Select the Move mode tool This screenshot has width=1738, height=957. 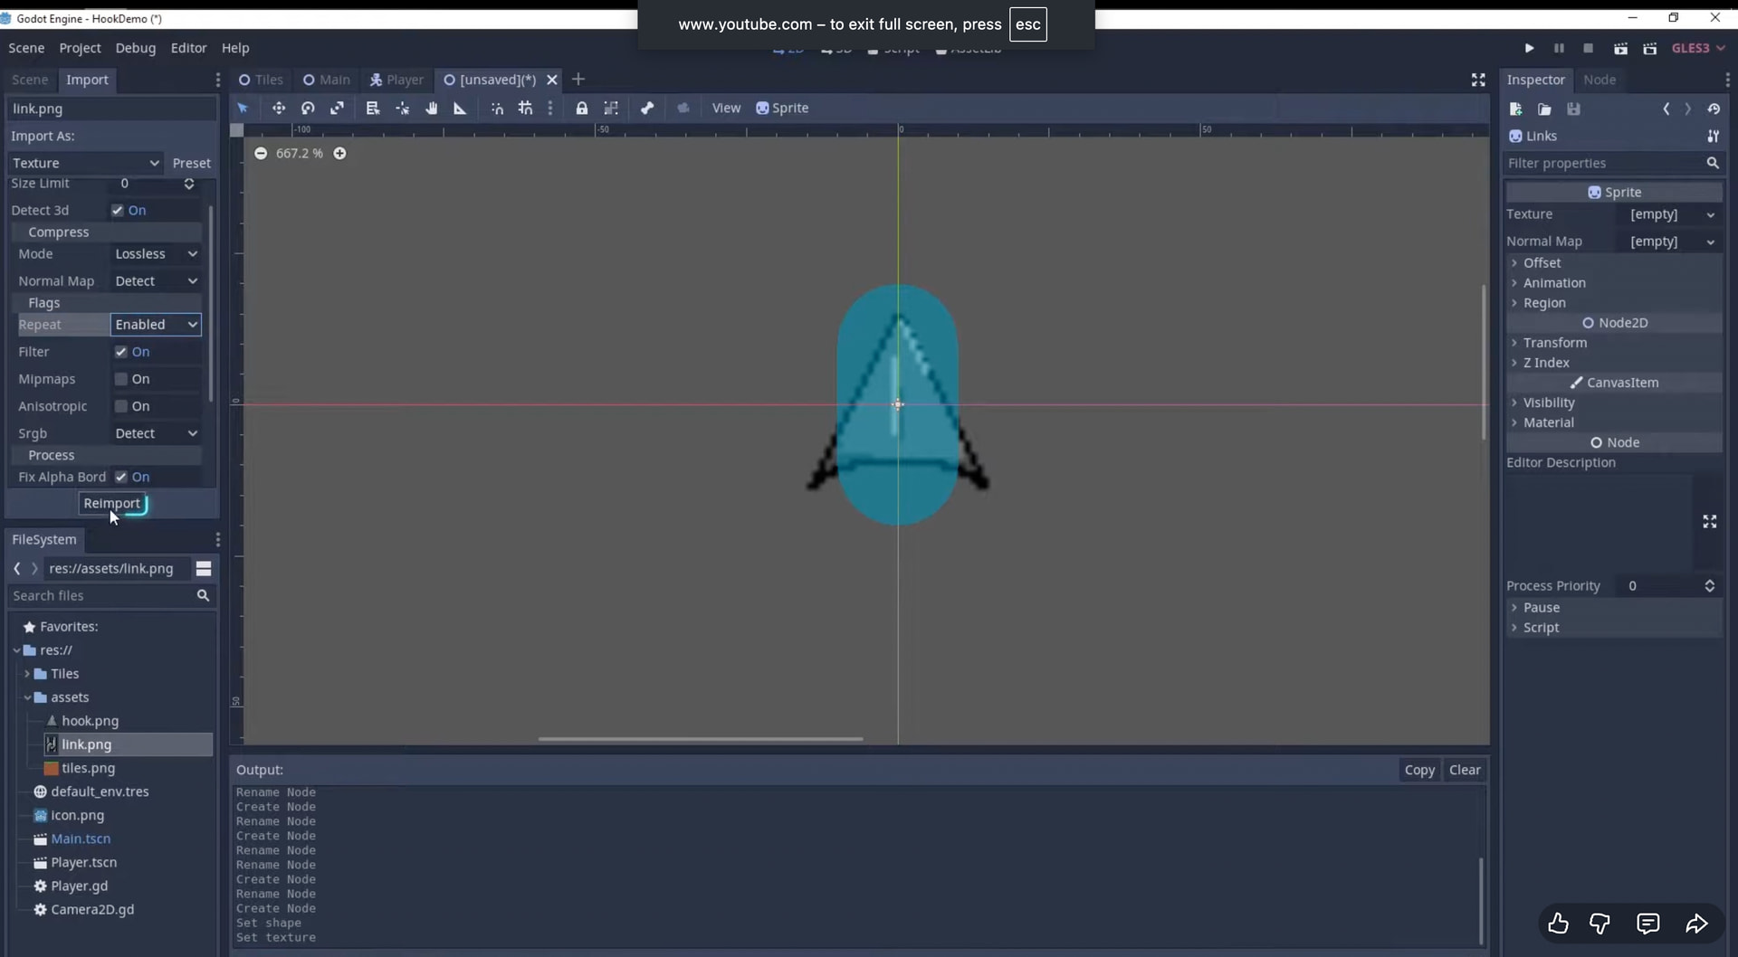(x=278, y=109)
